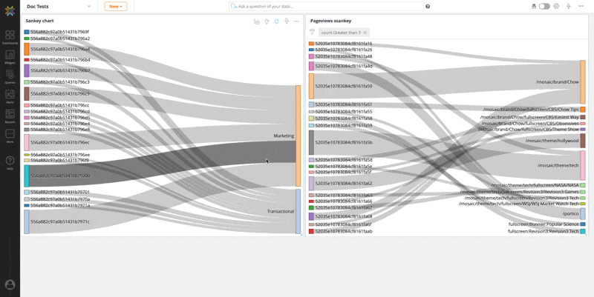Screen dimensions: 594x297
Task: Expand the Doc Tests dashboard dropdown
Action: (x=88, y=6)
